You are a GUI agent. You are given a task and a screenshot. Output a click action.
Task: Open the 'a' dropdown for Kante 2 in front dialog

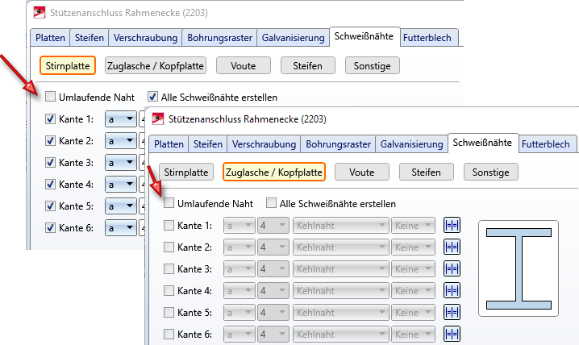(238, 247)
